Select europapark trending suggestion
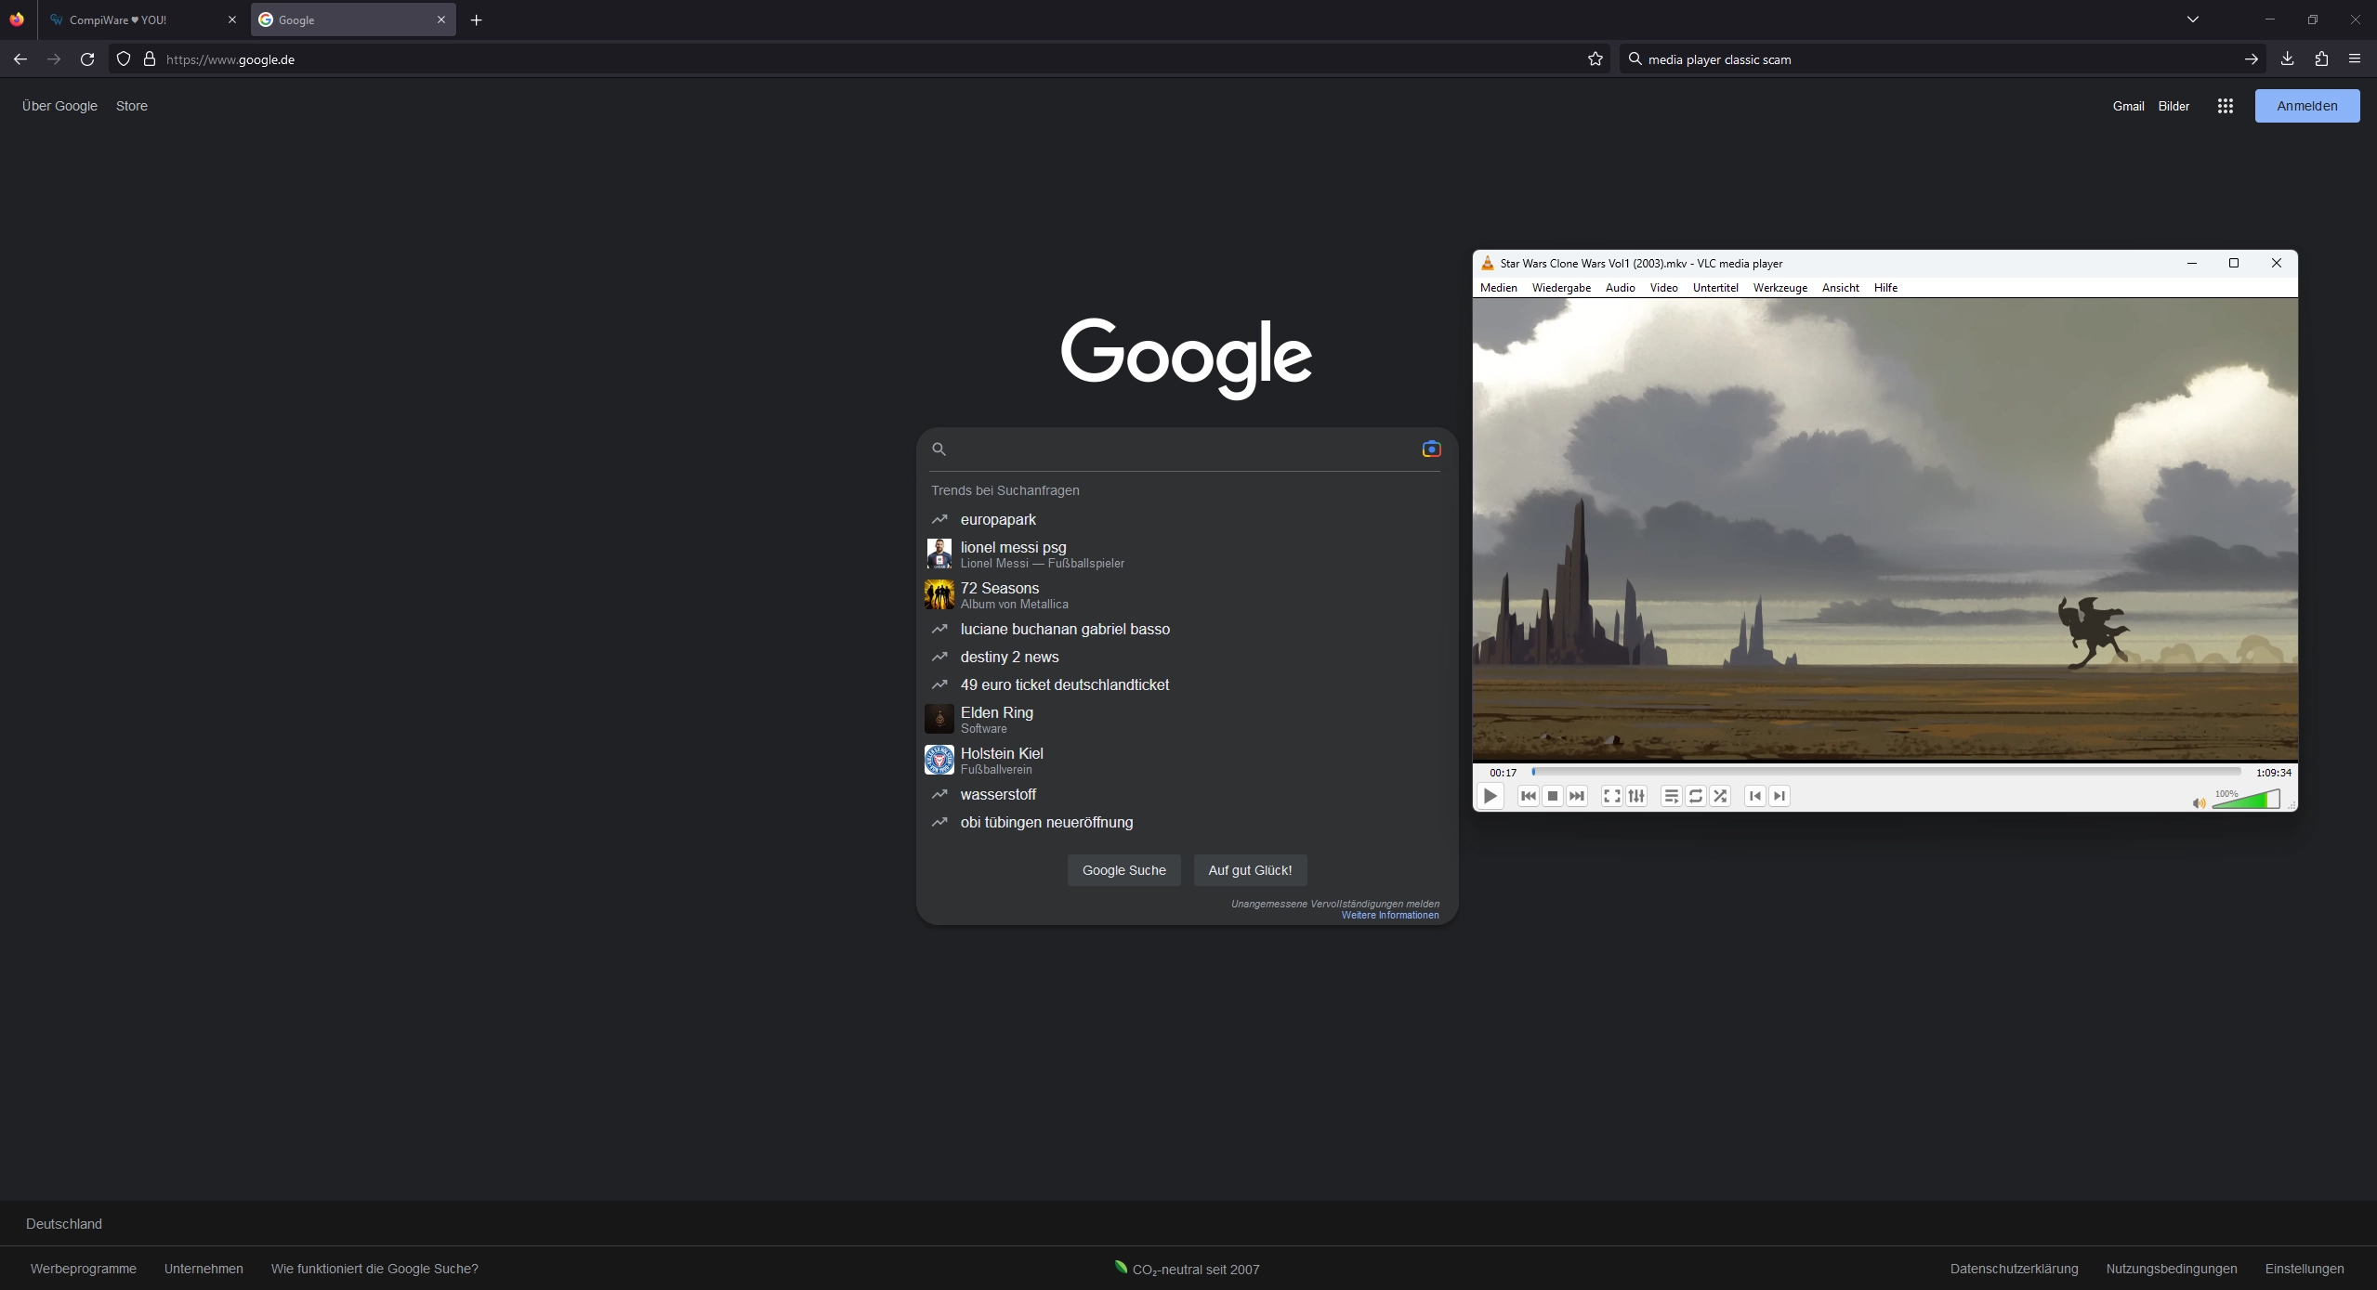This screenshot has height=1290, width=2377. (x=1186, y=519)
